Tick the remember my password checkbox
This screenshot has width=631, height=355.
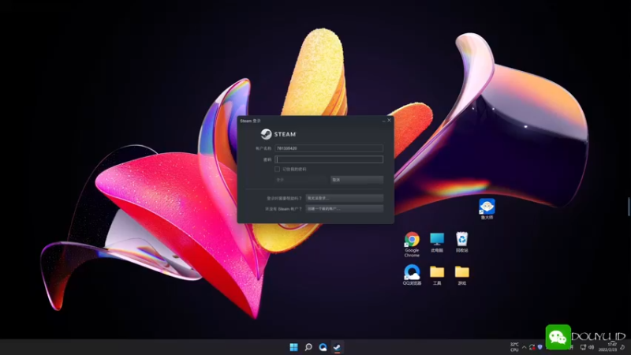[278, 169]
